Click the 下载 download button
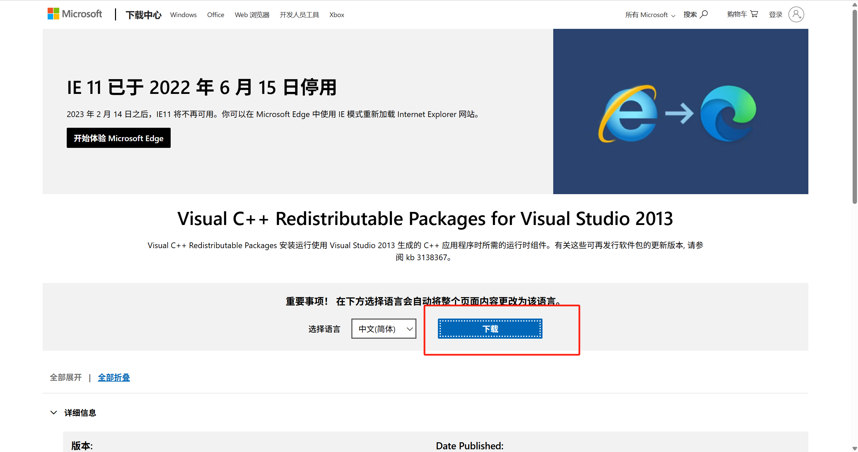Viewport: 858px width, 452px height. [x=490, y=329]
